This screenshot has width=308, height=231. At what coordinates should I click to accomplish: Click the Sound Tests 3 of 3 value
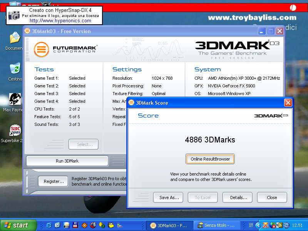tap(74, 124)
